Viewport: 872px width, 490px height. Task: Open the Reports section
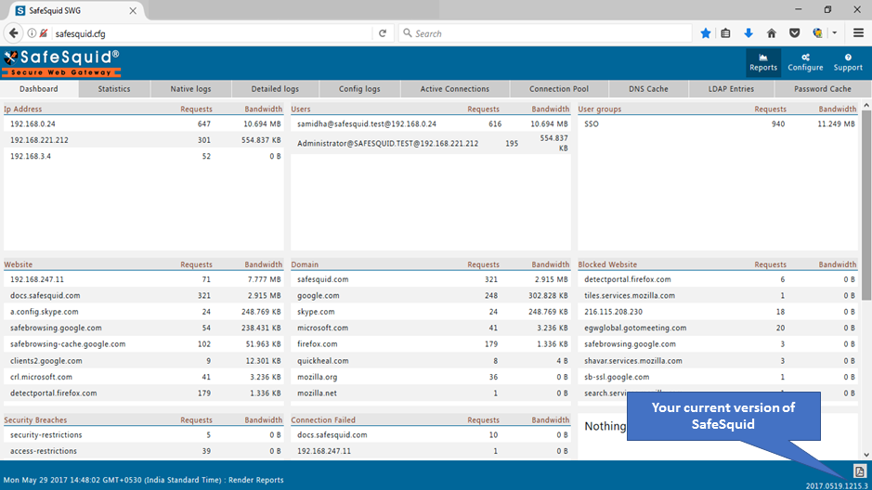[x=762, y=62]
